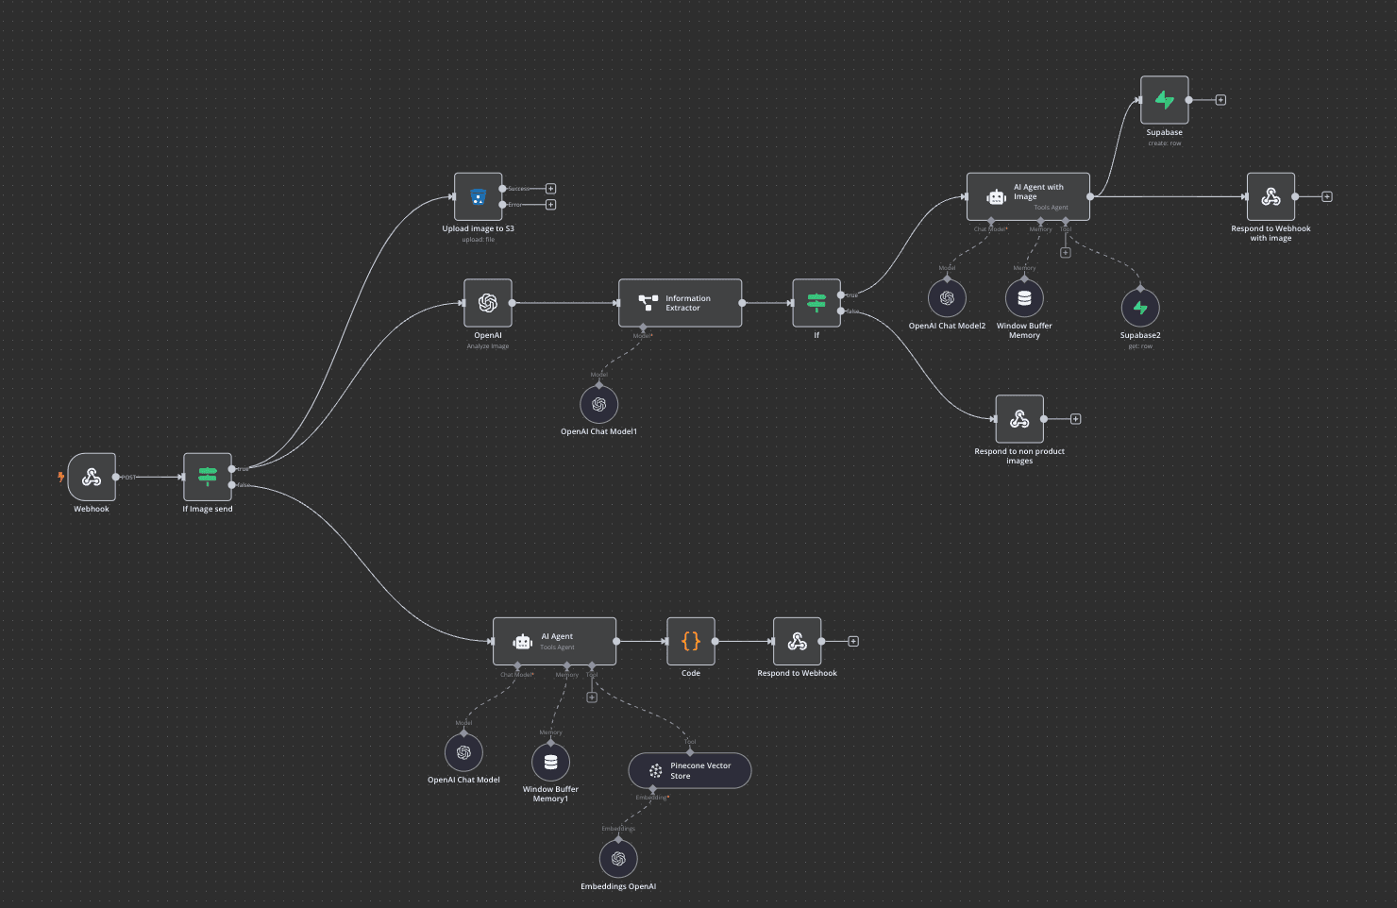Add node after S3 Error output
The height and width of the screenshot is (908, 1397).
(x=551, y=205)
